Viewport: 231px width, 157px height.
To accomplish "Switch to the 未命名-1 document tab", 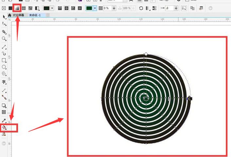I will click(35, 15).
